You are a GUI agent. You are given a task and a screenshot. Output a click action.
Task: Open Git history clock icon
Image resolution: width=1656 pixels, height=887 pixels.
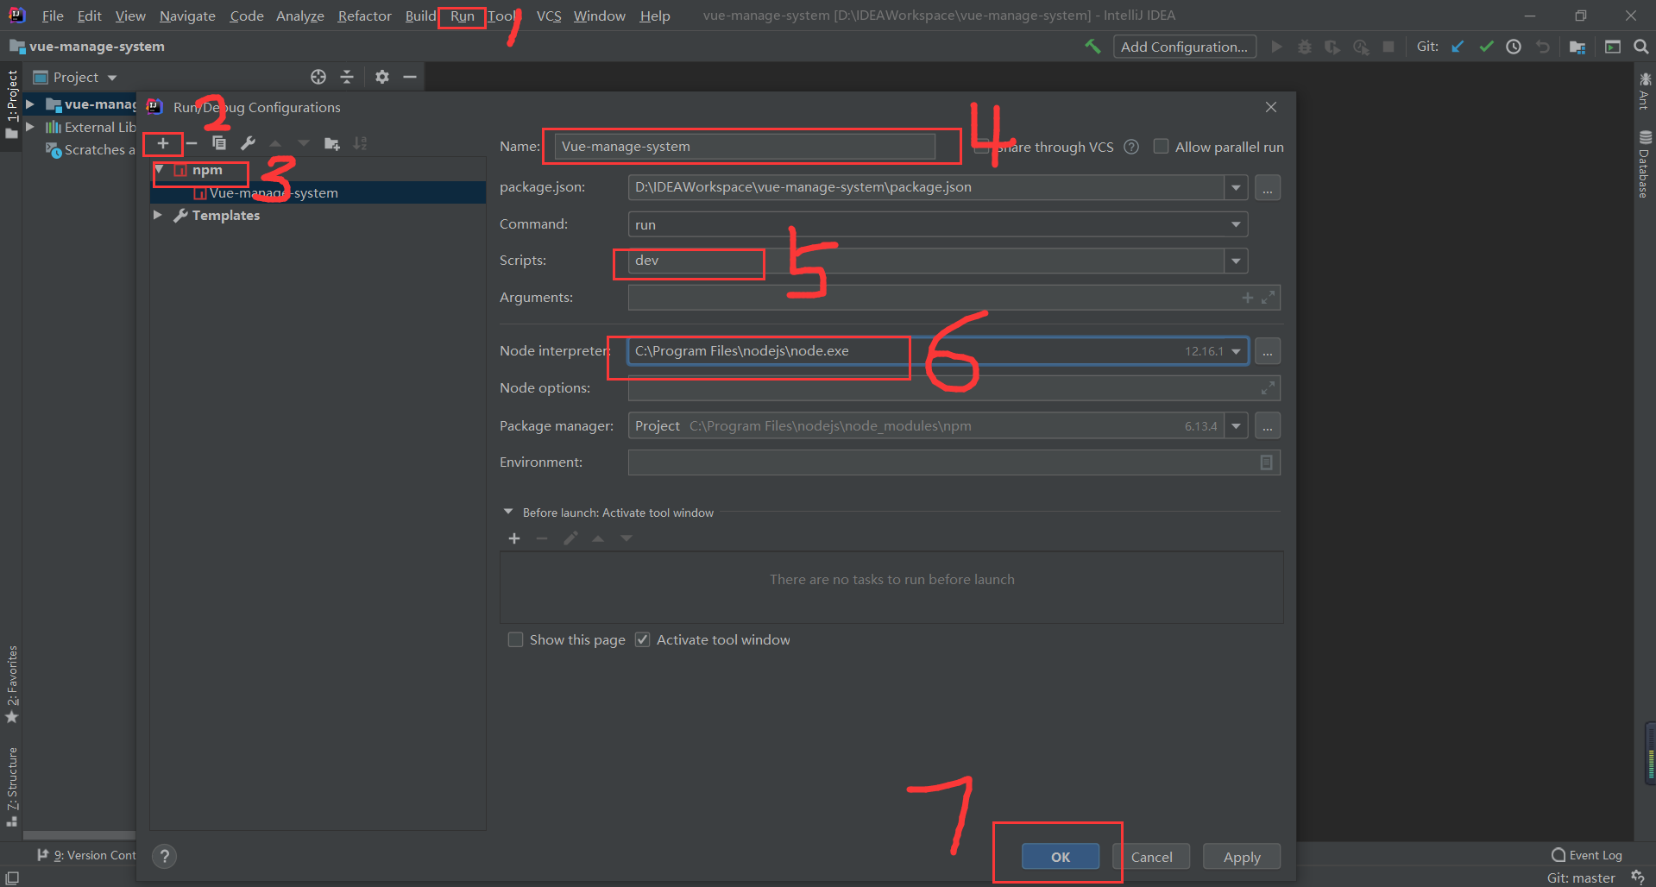point(1514,47)
